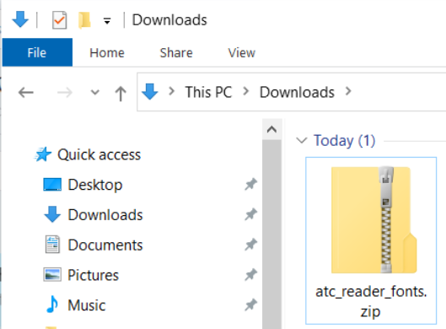Open Pictures in navigation pane
The image size is (446, 329).
pos(93,275)
